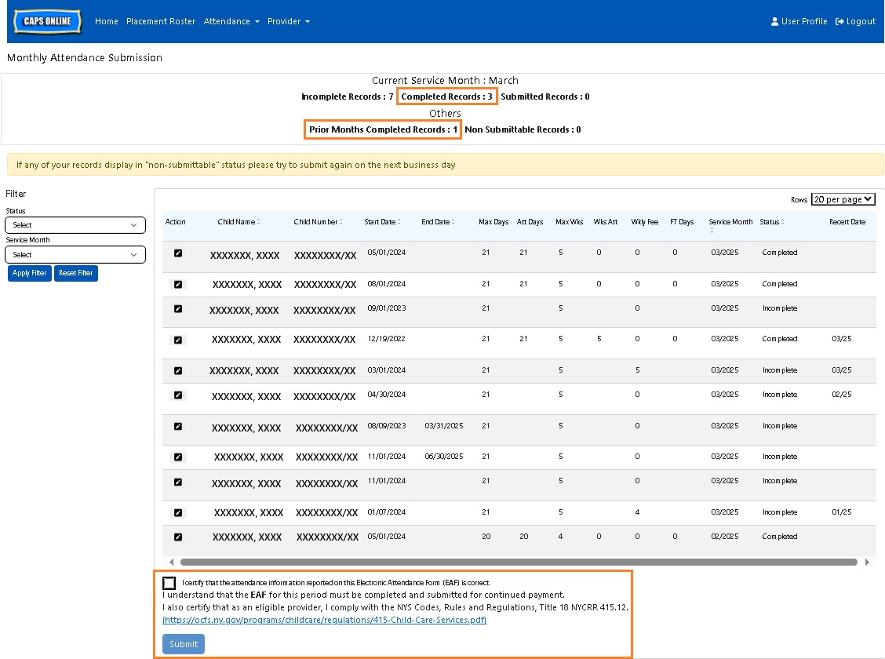Edit the record with start date 01/07/2024
Screen dimensions: 885x659
[x=178, y=512]
